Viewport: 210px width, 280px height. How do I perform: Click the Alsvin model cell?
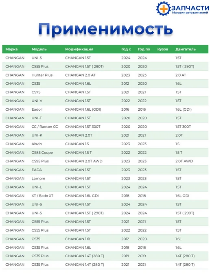click(37, 144)
